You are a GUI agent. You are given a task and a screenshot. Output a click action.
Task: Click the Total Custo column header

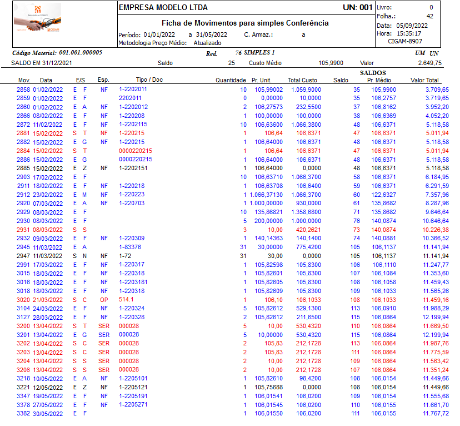tap(302, 81)
